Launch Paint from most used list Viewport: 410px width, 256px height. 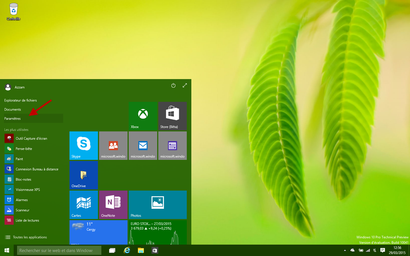(x=34, y=159)
